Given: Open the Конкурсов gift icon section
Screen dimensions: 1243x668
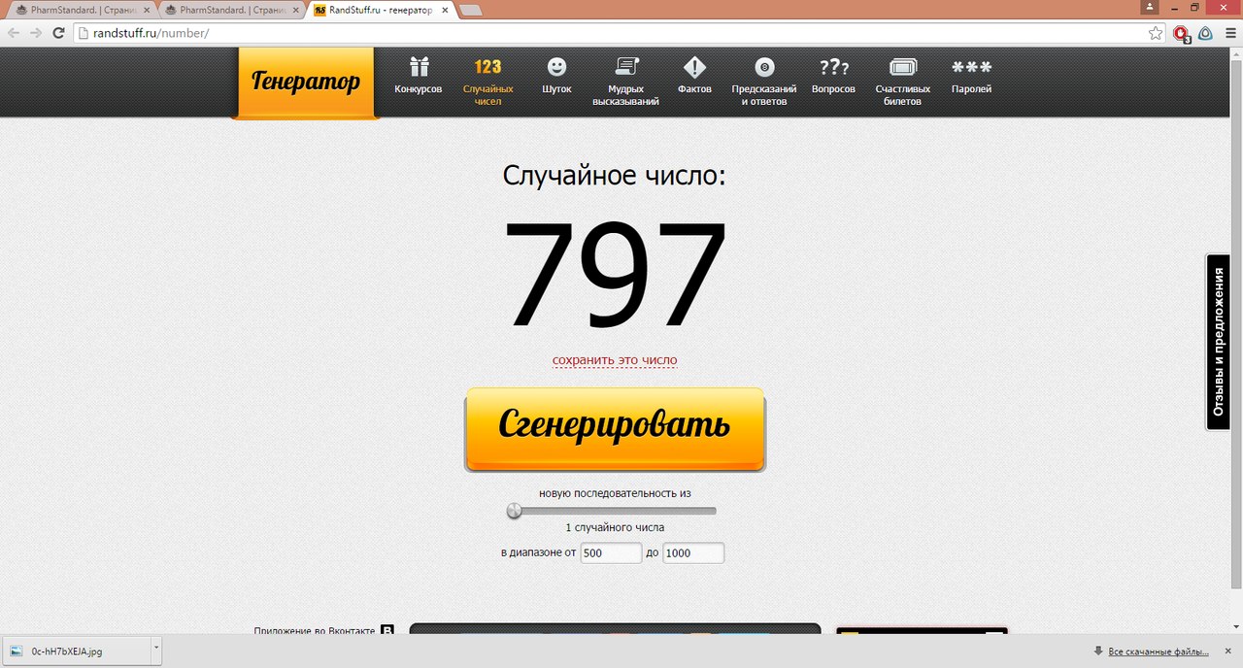Looking at the screenshot, I should (419, 68).
